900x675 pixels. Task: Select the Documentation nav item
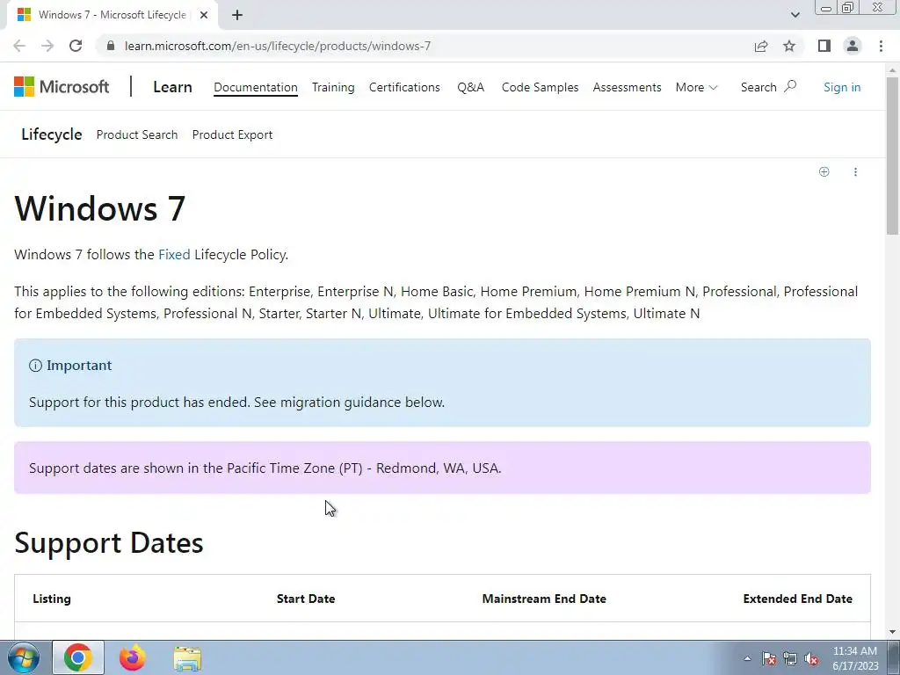[256, 87]
